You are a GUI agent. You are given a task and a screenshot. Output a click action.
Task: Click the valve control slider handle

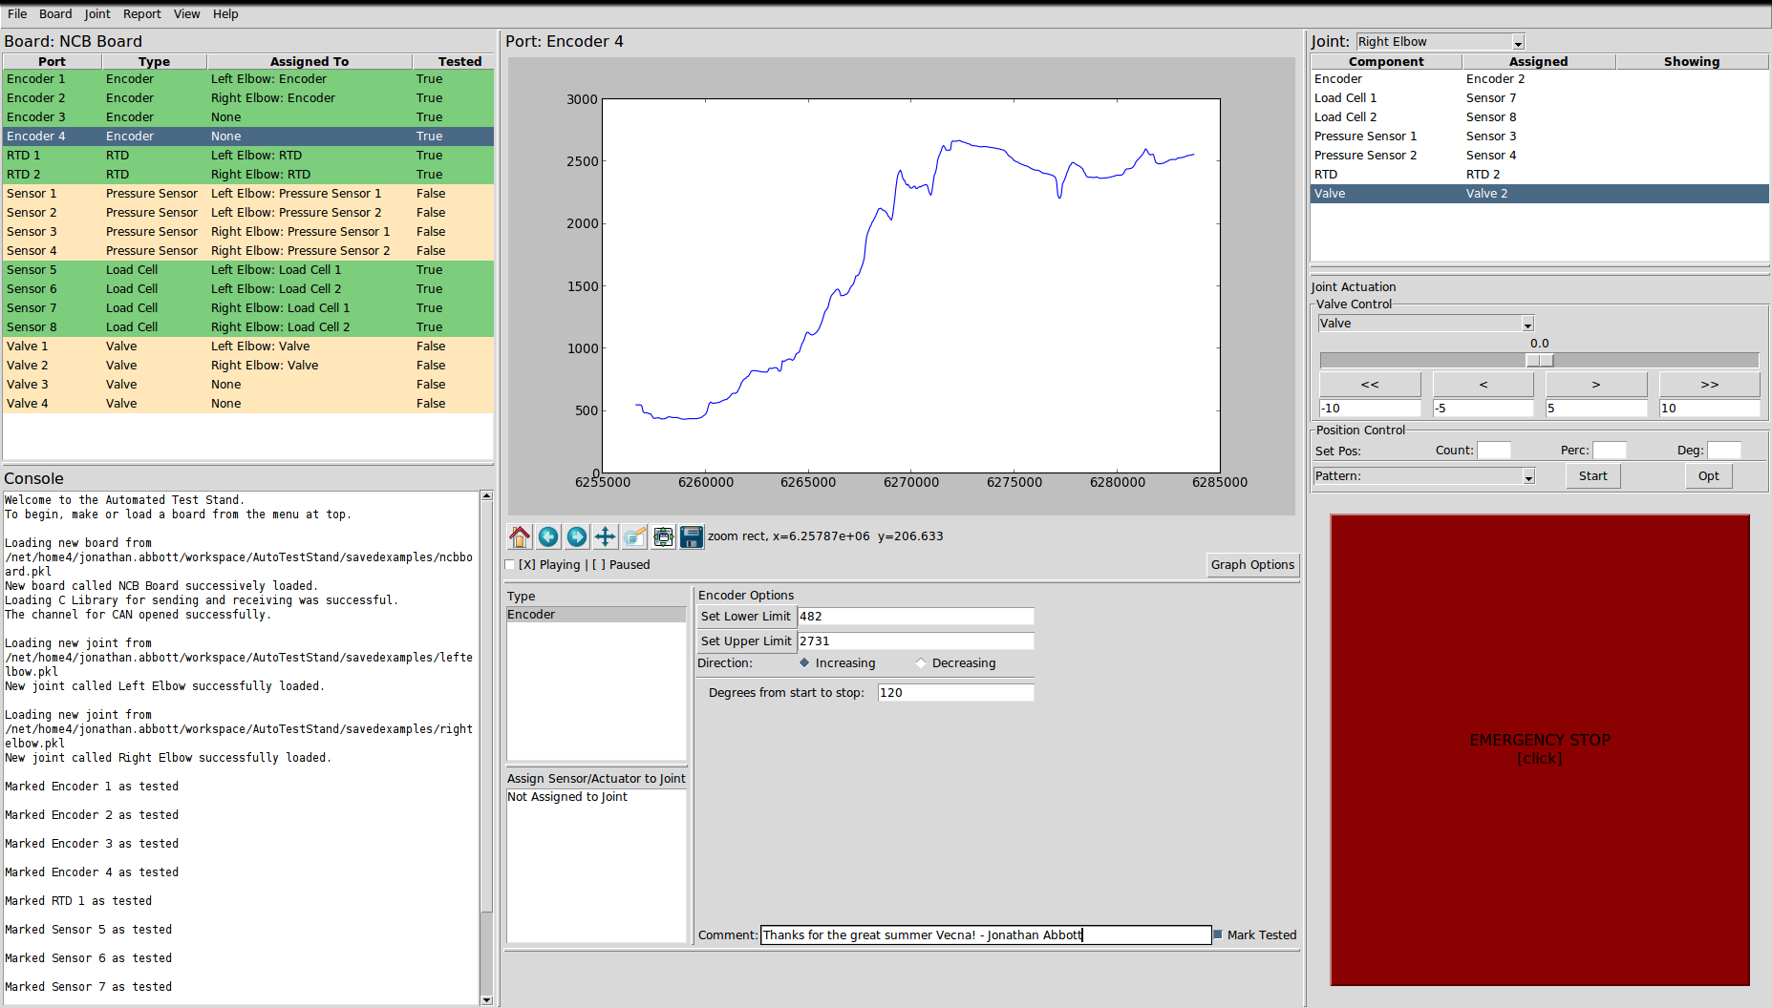pos(1539,361)
